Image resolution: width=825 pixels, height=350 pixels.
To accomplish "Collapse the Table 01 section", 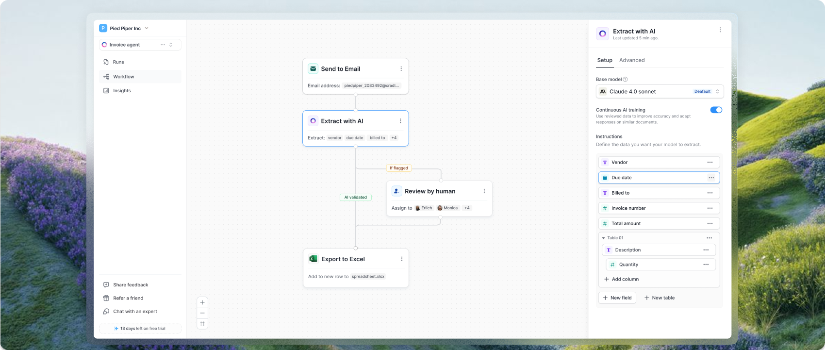I will [603, 238].
